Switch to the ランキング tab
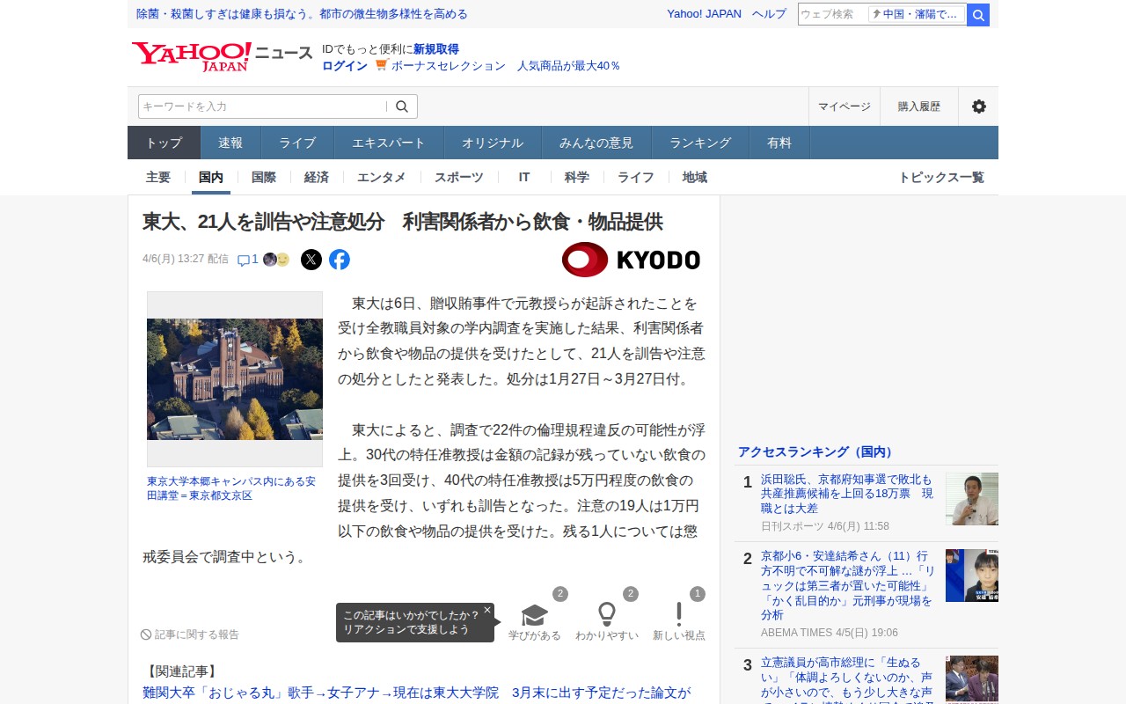The image size is (1126, 704). tap(700, 143)
